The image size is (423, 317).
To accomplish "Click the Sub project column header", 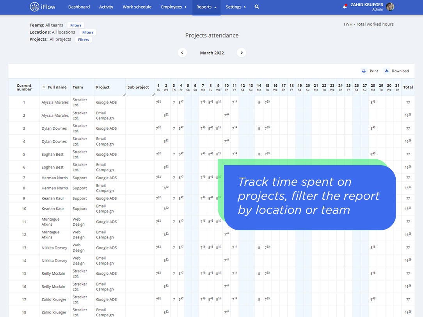I will pos(139,87).
